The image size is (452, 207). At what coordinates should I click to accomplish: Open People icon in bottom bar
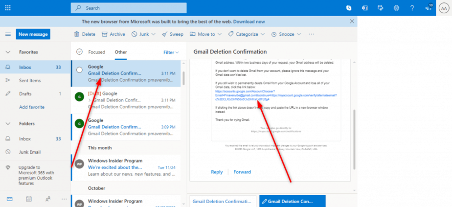tap(48, 199)
